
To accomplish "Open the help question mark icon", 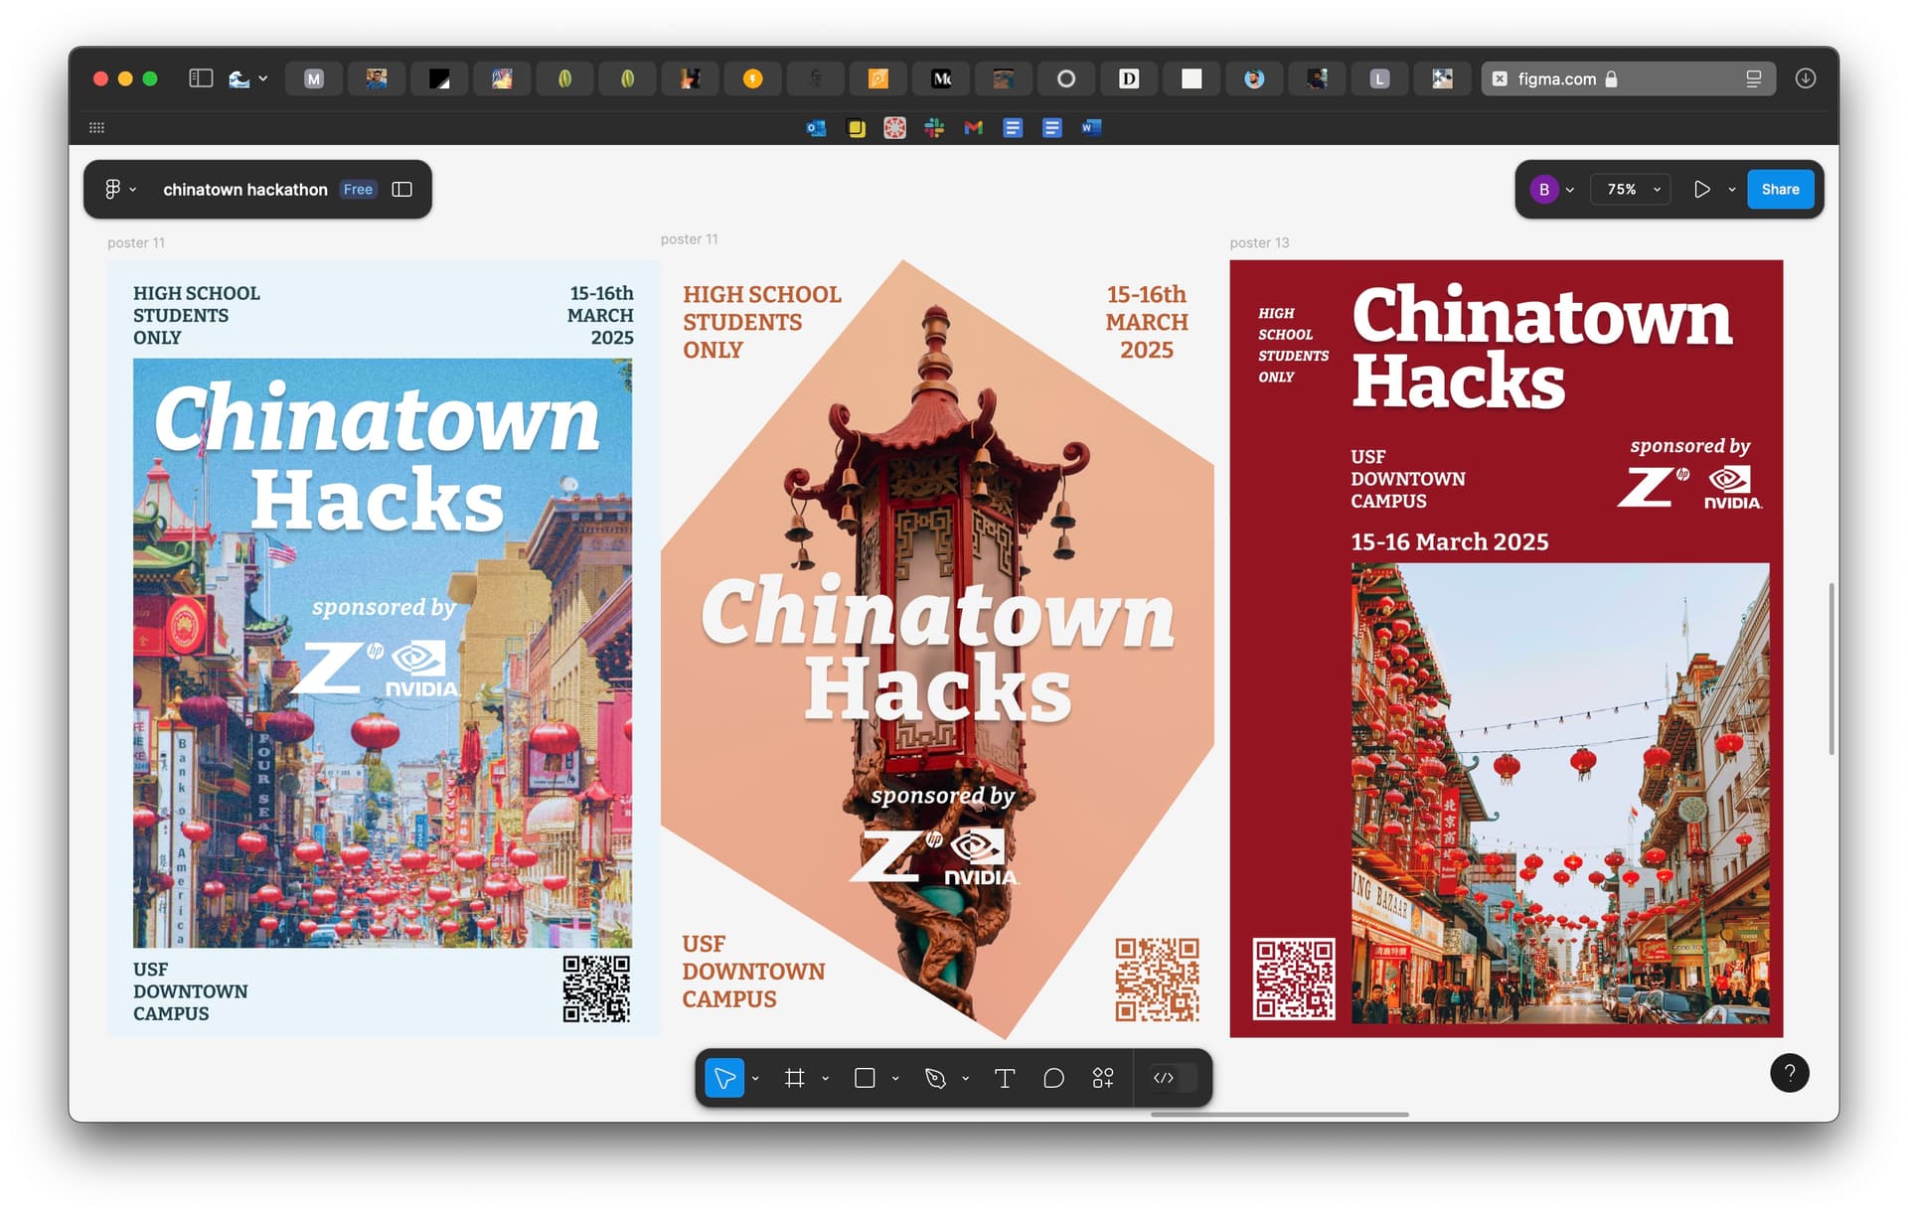I will [x=1790, y=1073].
